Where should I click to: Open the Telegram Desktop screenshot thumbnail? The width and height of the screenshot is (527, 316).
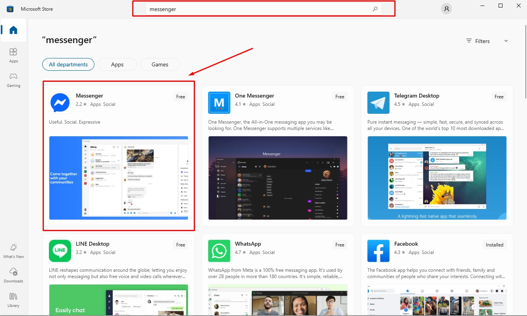pos(437,178)
